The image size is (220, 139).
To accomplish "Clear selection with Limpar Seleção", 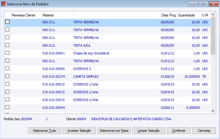I will click(x=149, y=131).
